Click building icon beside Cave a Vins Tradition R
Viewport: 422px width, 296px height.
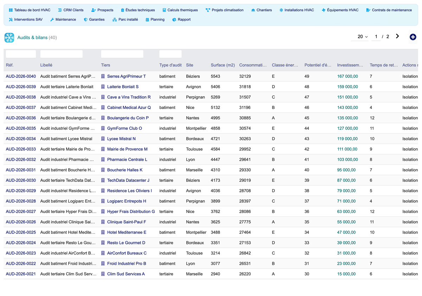(x=103, y=97)
